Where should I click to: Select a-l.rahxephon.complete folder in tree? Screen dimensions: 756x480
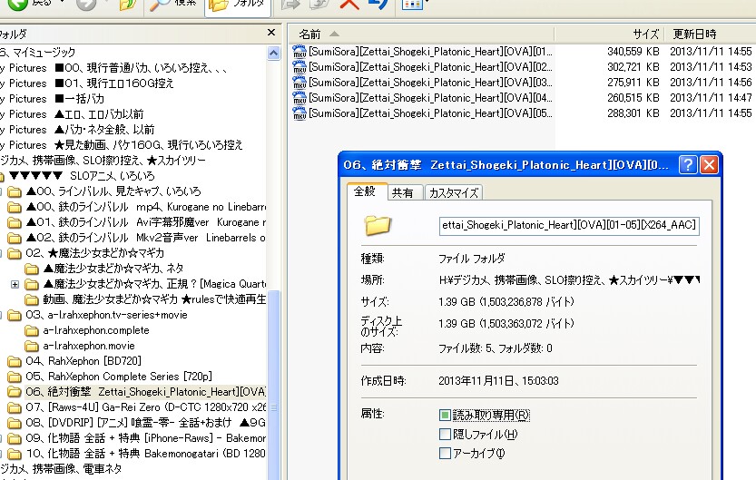[96, 330]
